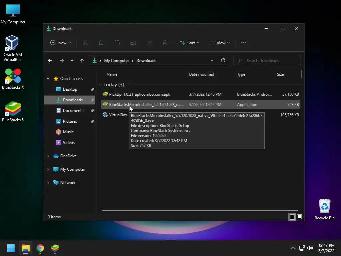The width and height of the screenshot is (341, 256).
Task: Click the 3 items status bar text
Action: tap(54, 217)
